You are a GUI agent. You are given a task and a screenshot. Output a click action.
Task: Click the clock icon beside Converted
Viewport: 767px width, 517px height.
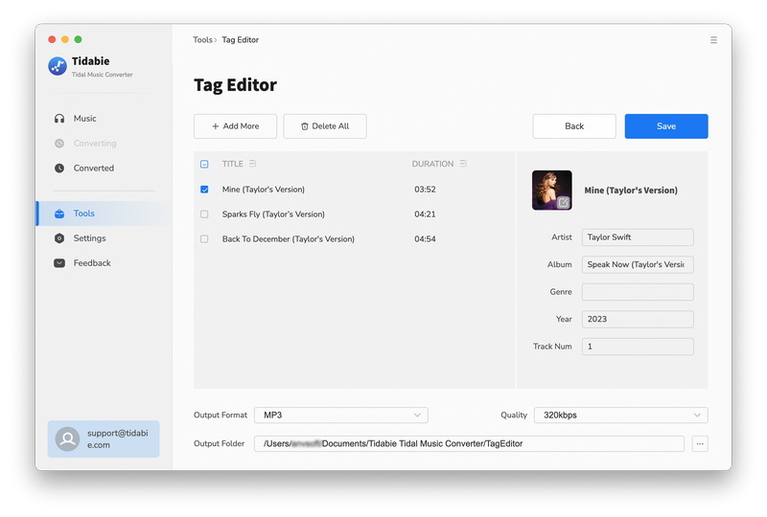coord(59,169)
